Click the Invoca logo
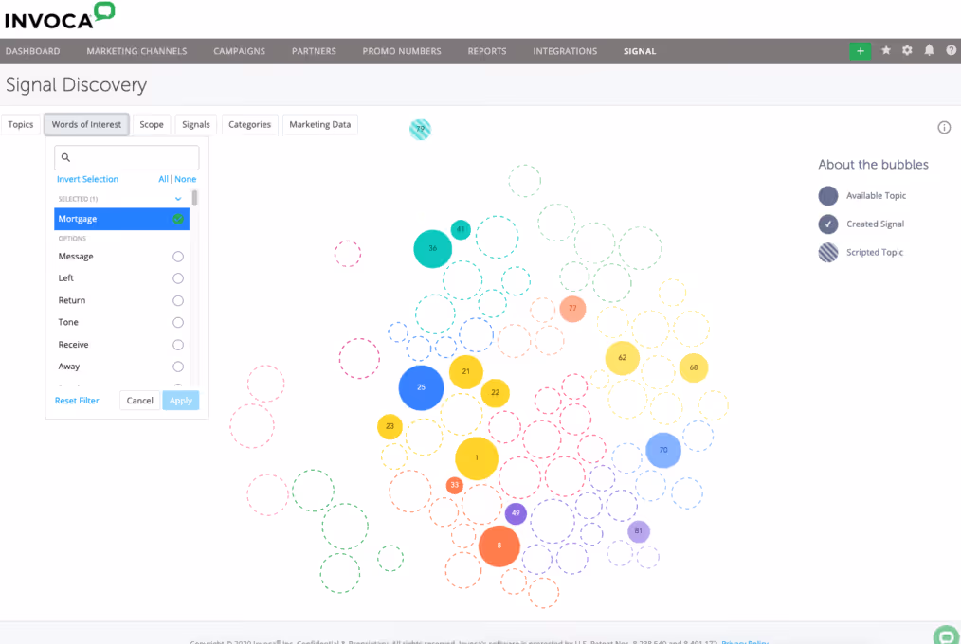961x644 pixels. [60, 16]
